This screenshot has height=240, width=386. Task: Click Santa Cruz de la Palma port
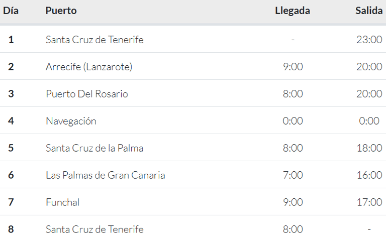pos(94,148)
